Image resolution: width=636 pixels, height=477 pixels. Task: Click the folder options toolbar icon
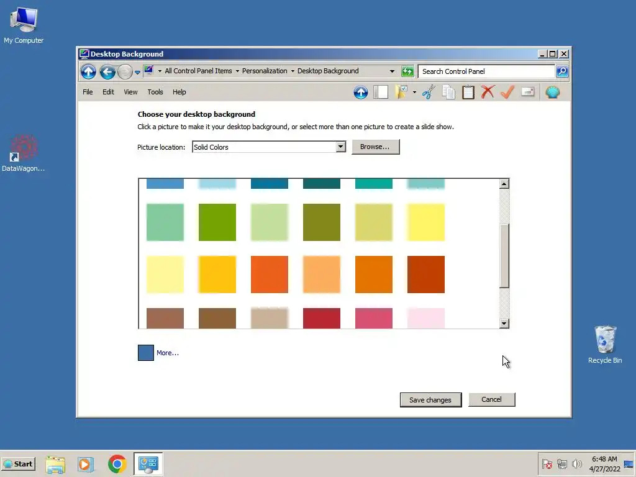pyautogui.click(x=402, y=92)
